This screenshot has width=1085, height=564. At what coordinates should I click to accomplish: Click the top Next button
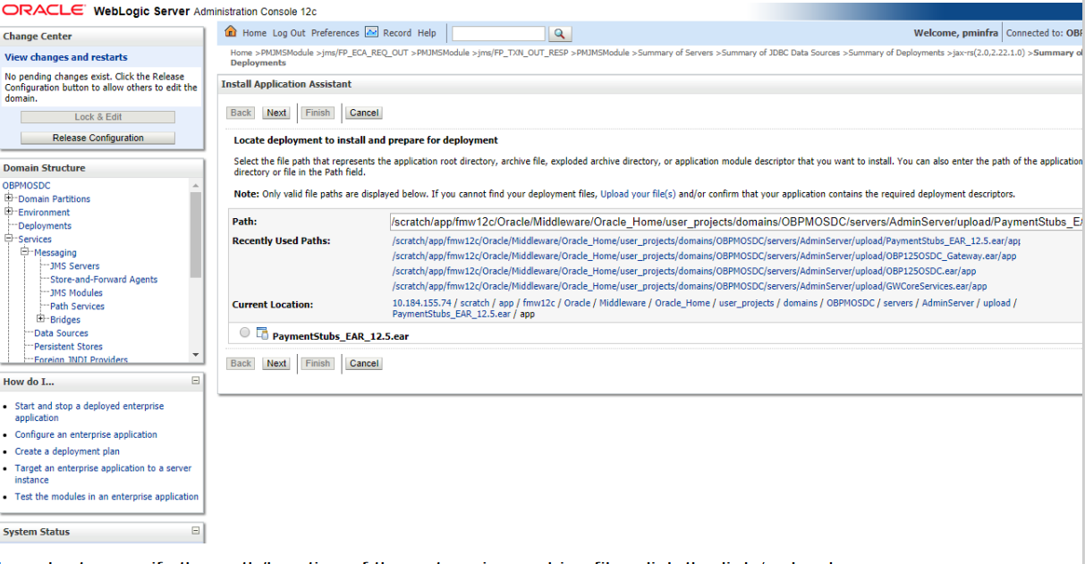point(276,113)
